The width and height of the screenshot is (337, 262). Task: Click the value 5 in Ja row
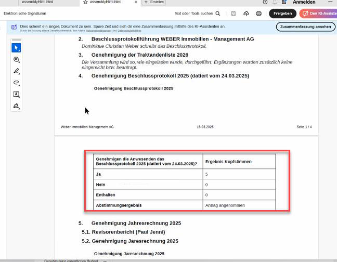coord(206,174)
